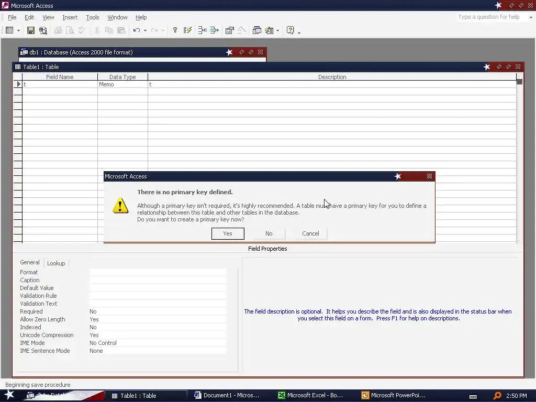Click the Required property value 'No'
Screen dimensions: 536x402
tap(158, 311)
